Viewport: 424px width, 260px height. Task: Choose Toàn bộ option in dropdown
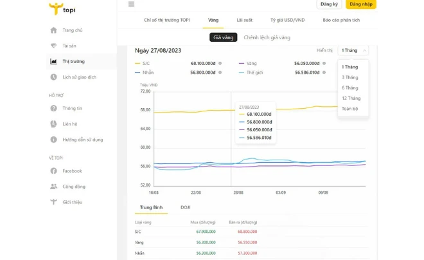point(350,109)
